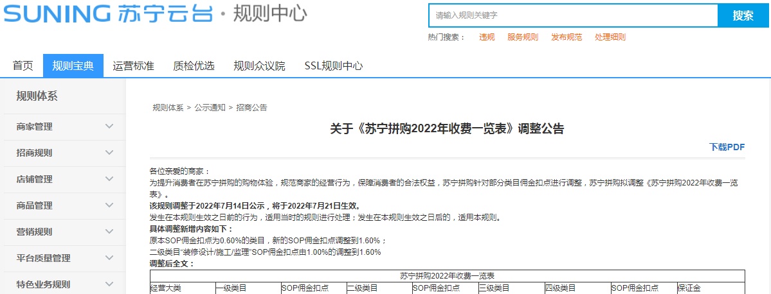Expand the 商品管理 chevron
Screen dimensions: 771x294
click(x=110, y=205)
